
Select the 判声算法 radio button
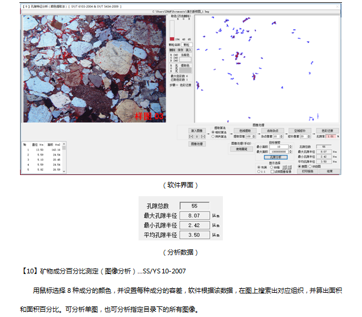click(213, 137)
